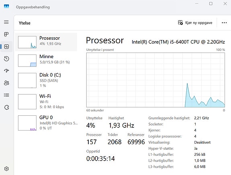The image size is (231, 175).
Task: Open the Users page icon
Action: click(x=6, y=83)
